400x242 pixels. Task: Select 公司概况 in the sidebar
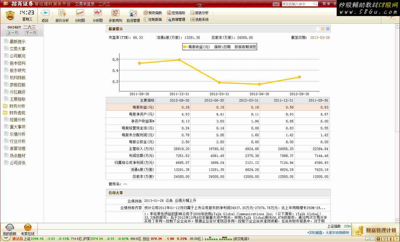tap(17, 56)
